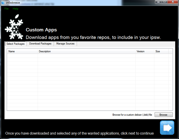Sort packages by Version column
The height and width of the screenshot is (139, 179).
tap(145, 51)
